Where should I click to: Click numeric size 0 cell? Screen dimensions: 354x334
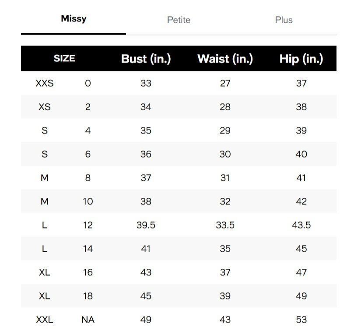click(x=88, y=83)
